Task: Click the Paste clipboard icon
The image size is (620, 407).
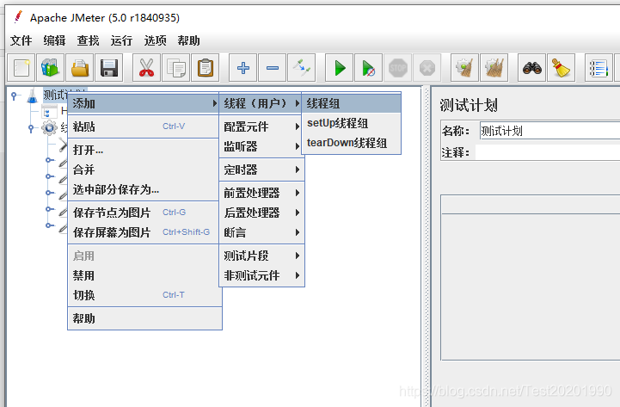Action: tap(205, 68)
